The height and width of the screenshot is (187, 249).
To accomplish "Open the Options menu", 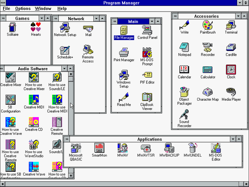I will click(x=23, y=9).
